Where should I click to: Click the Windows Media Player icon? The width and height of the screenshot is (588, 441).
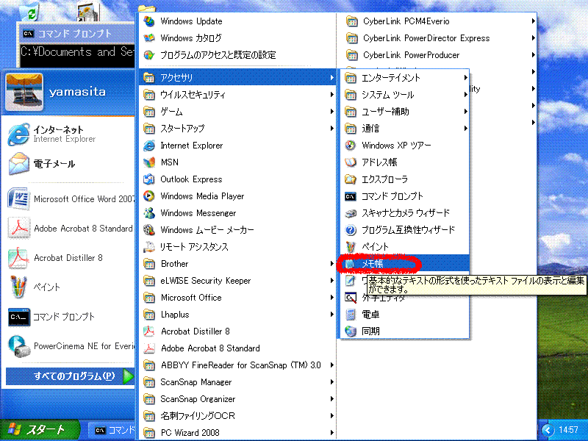pos(149,196)
